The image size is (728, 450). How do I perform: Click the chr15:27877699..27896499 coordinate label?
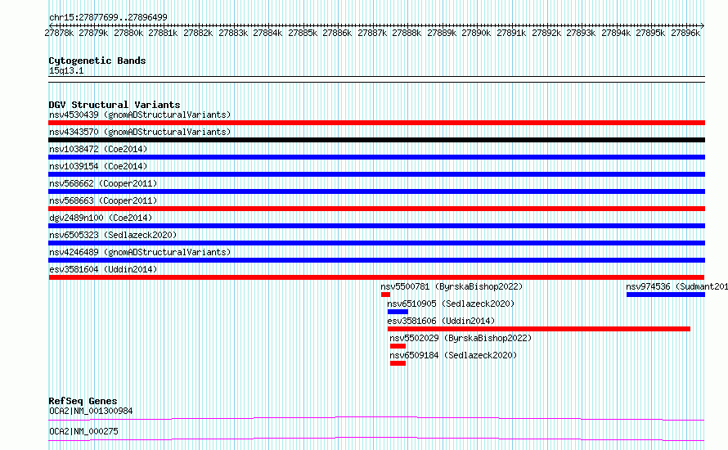coord(108,17)
